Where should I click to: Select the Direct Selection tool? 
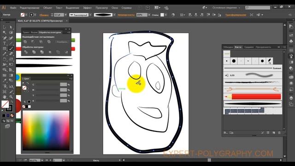tap(11, 27)
